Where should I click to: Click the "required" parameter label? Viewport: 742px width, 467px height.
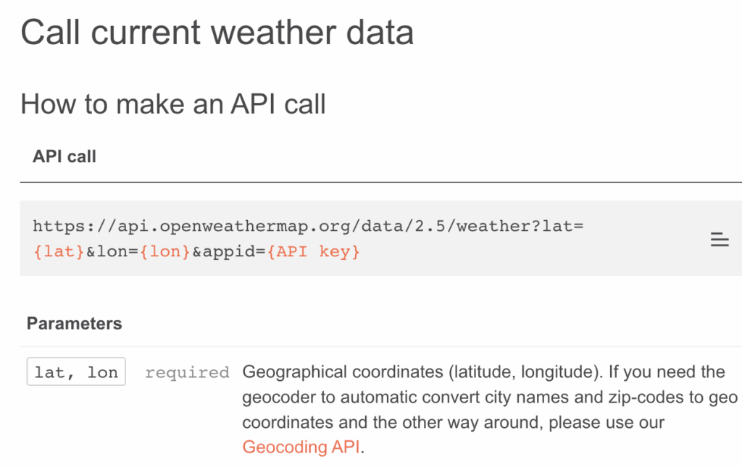(187, 373)
